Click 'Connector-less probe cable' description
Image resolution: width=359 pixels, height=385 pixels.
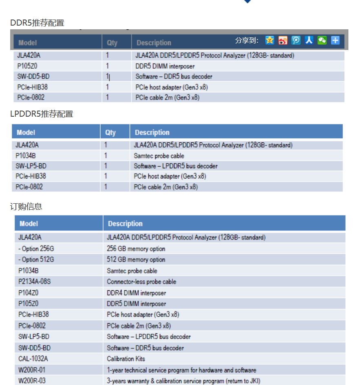click(141, 282)
